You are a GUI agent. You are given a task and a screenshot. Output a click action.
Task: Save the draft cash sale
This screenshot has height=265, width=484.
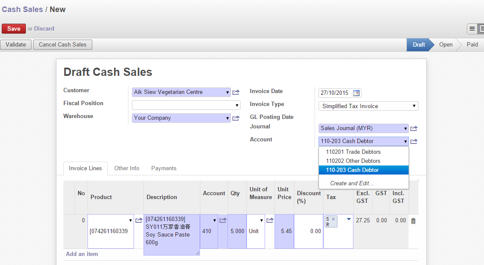pos(13,28)
